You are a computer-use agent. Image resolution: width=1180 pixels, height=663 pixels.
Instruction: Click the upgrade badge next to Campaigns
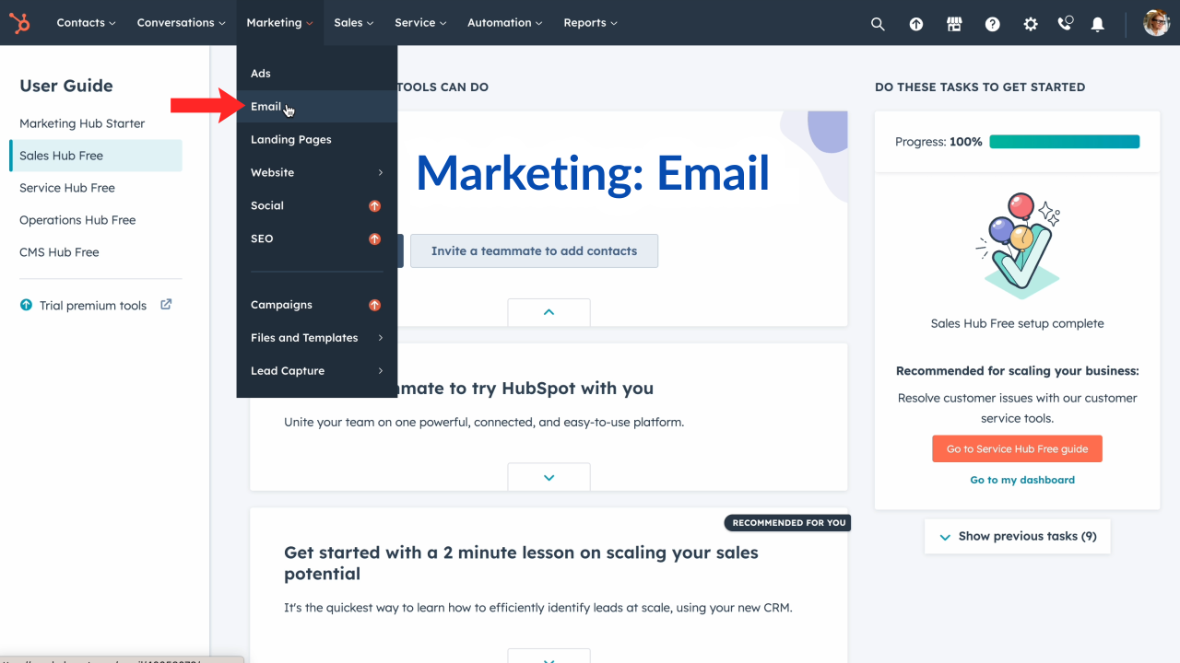pos(374,305)
